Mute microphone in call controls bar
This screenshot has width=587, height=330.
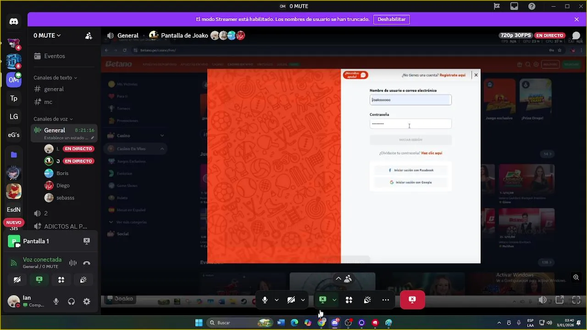(x=265, y=300)
